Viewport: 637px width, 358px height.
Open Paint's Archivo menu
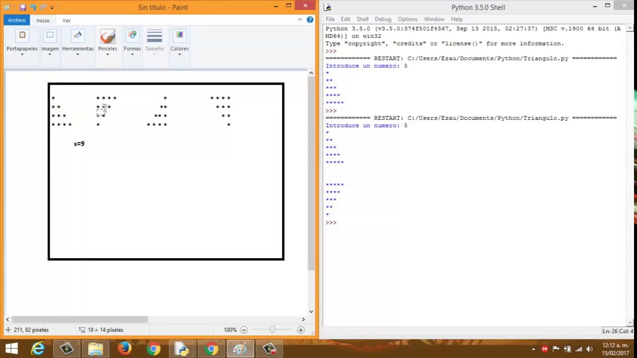[x=16, y=20]
